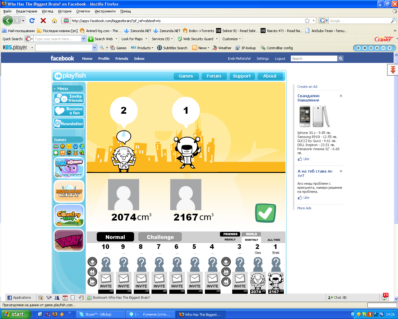Expand the Services (9) toolbar dropdown
Image resolution: width=398 pixels, height=319 pixels.
coord(162,39)
